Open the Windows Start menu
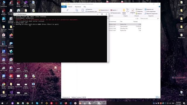Image resolution: width=187 pixels, height=105 pixels. (x=2, y=103)
